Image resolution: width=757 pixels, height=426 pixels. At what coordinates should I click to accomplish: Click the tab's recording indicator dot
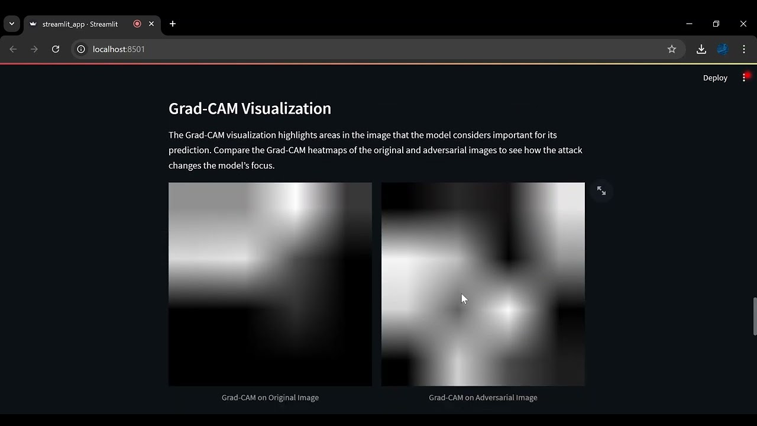137,24
